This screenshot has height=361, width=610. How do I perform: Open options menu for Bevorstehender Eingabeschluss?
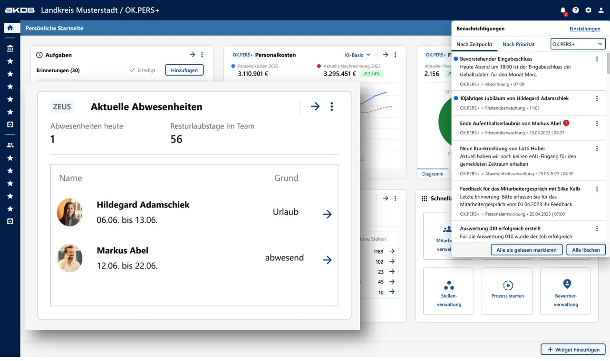click(x=597, y=59)
